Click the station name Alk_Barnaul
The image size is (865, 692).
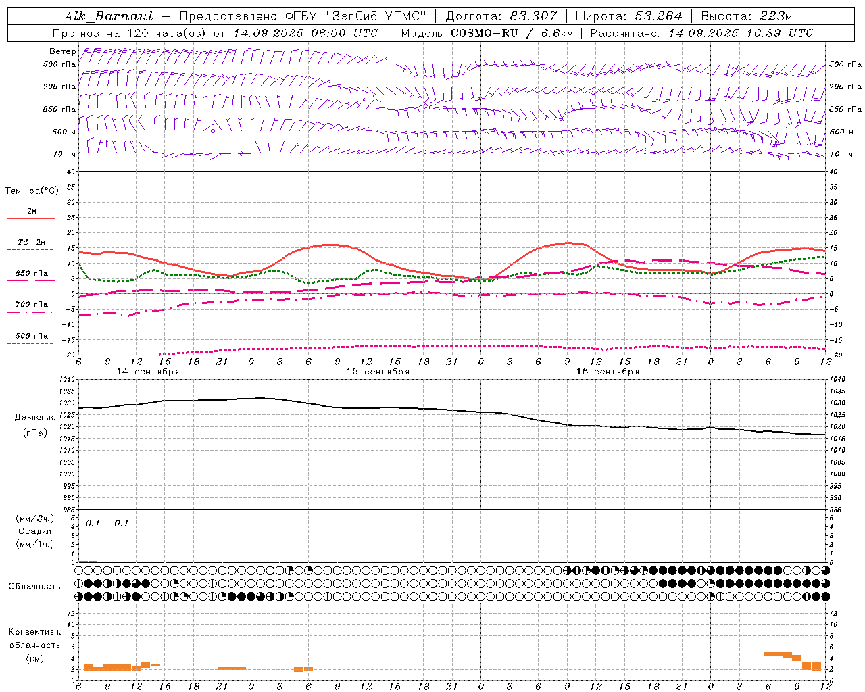tap(109, 16)
